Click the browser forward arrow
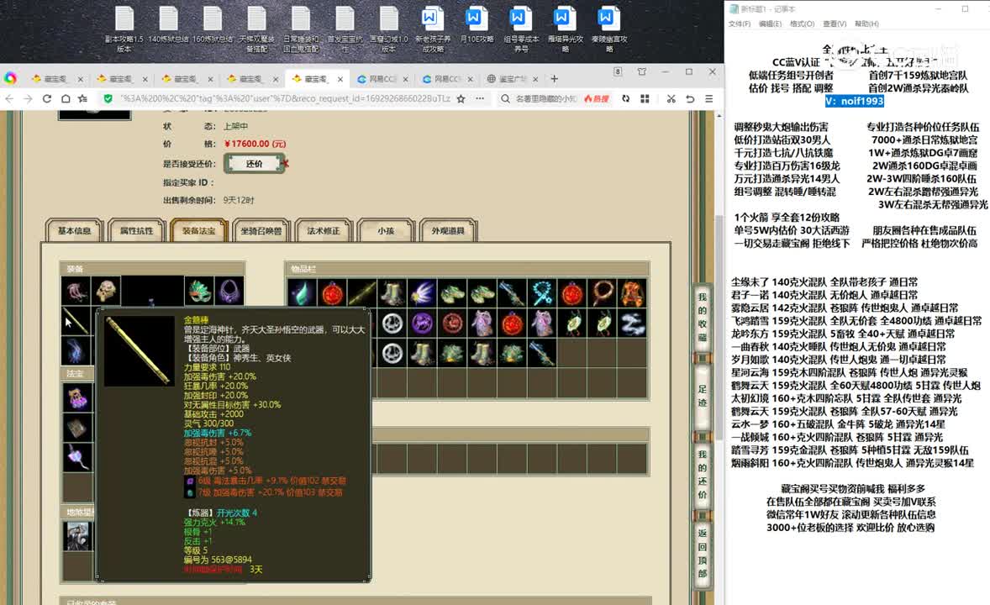990x605 pixels. (x=28, y=98)
